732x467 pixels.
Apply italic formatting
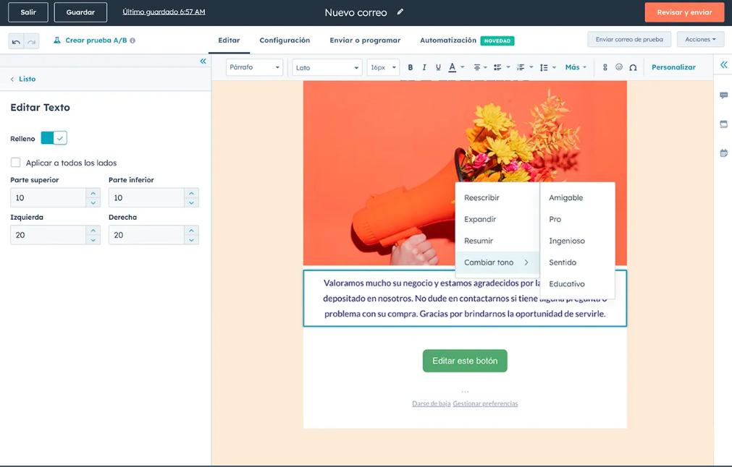(x=424, y=67)
